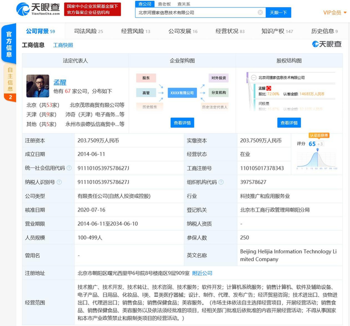
Task: Click 沛奇（天津）电子商务...等 company entry
Action: click(95, 114)
